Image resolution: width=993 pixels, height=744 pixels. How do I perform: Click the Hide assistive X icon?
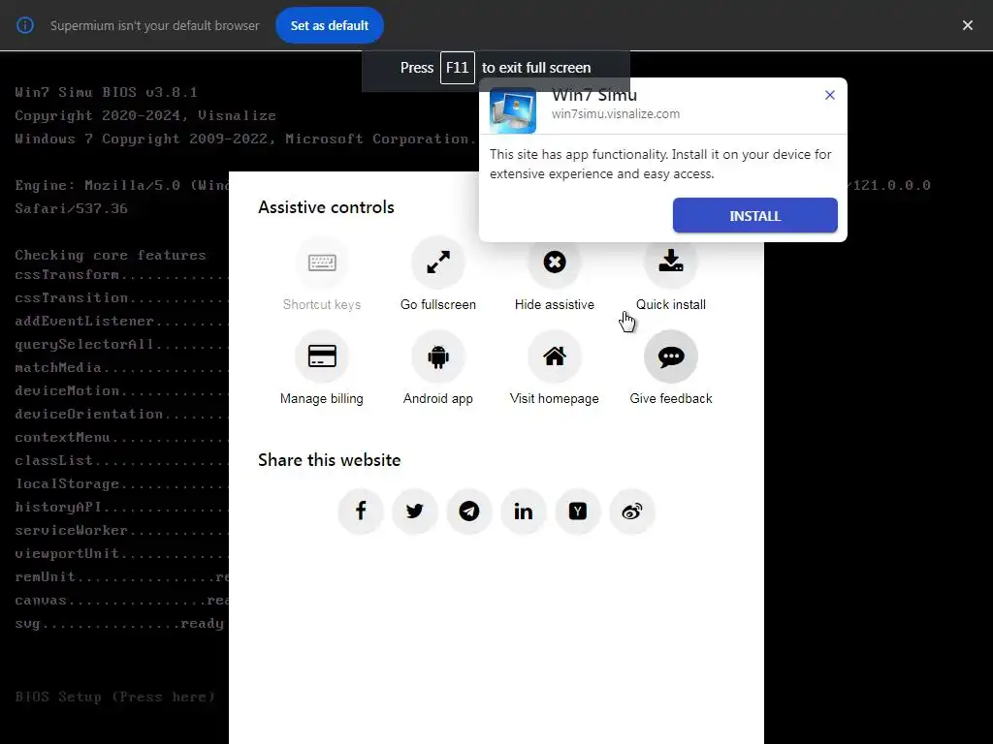point(554,262)
